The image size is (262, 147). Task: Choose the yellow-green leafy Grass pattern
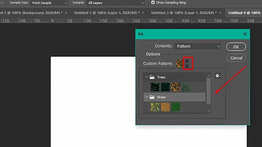point(155,107)
